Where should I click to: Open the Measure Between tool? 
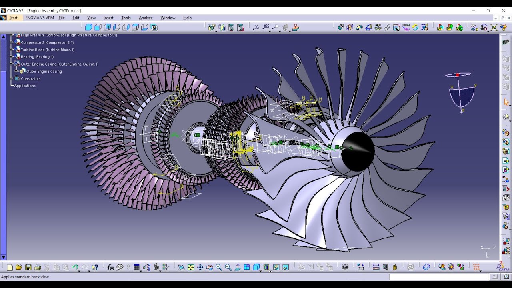point(376,267)
